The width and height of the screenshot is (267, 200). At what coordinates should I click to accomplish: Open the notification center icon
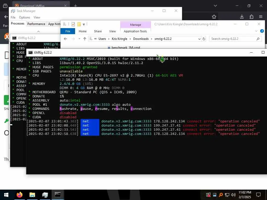pos(258,195)
